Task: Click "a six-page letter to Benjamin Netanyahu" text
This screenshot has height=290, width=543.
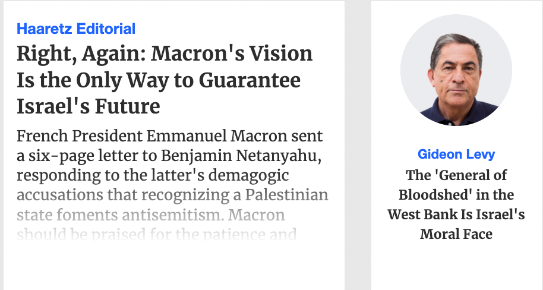Action: click(169, 156)
